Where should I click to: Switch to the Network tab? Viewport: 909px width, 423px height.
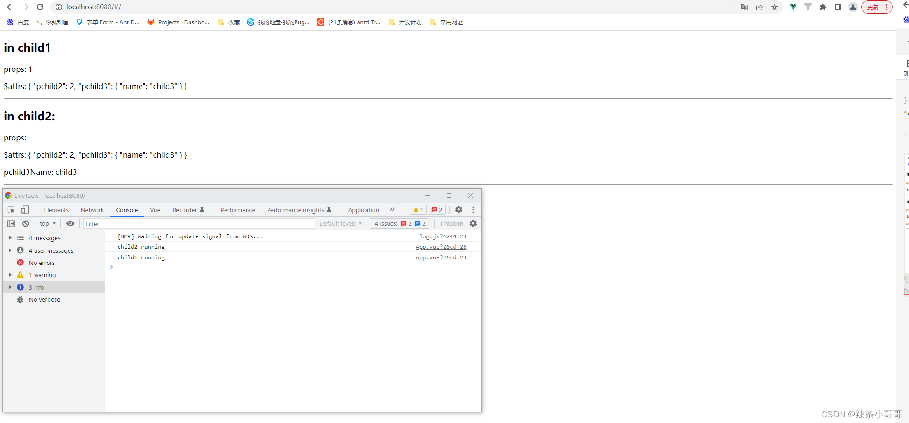[92, 210]
